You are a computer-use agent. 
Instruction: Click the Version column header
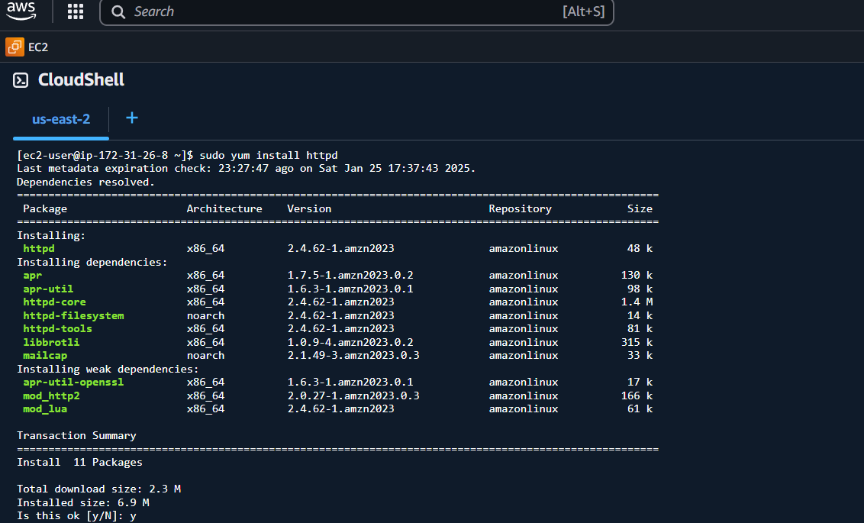coord(309,209)
